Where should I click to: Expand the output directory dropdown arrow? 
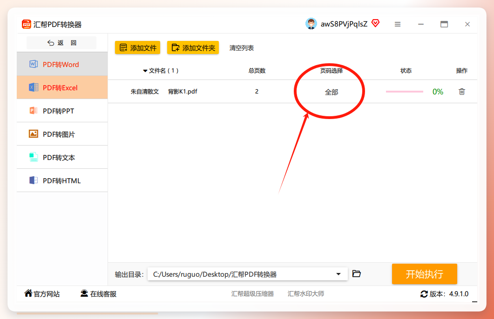click(x=338, y=274)
